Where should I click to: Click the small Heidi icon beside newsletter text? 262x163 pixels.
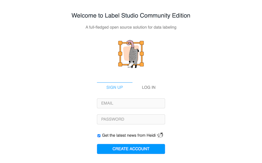160,135
